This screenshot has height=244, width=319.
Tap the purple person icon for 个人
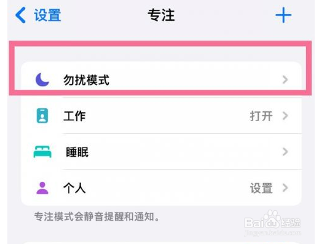(42, 188)
